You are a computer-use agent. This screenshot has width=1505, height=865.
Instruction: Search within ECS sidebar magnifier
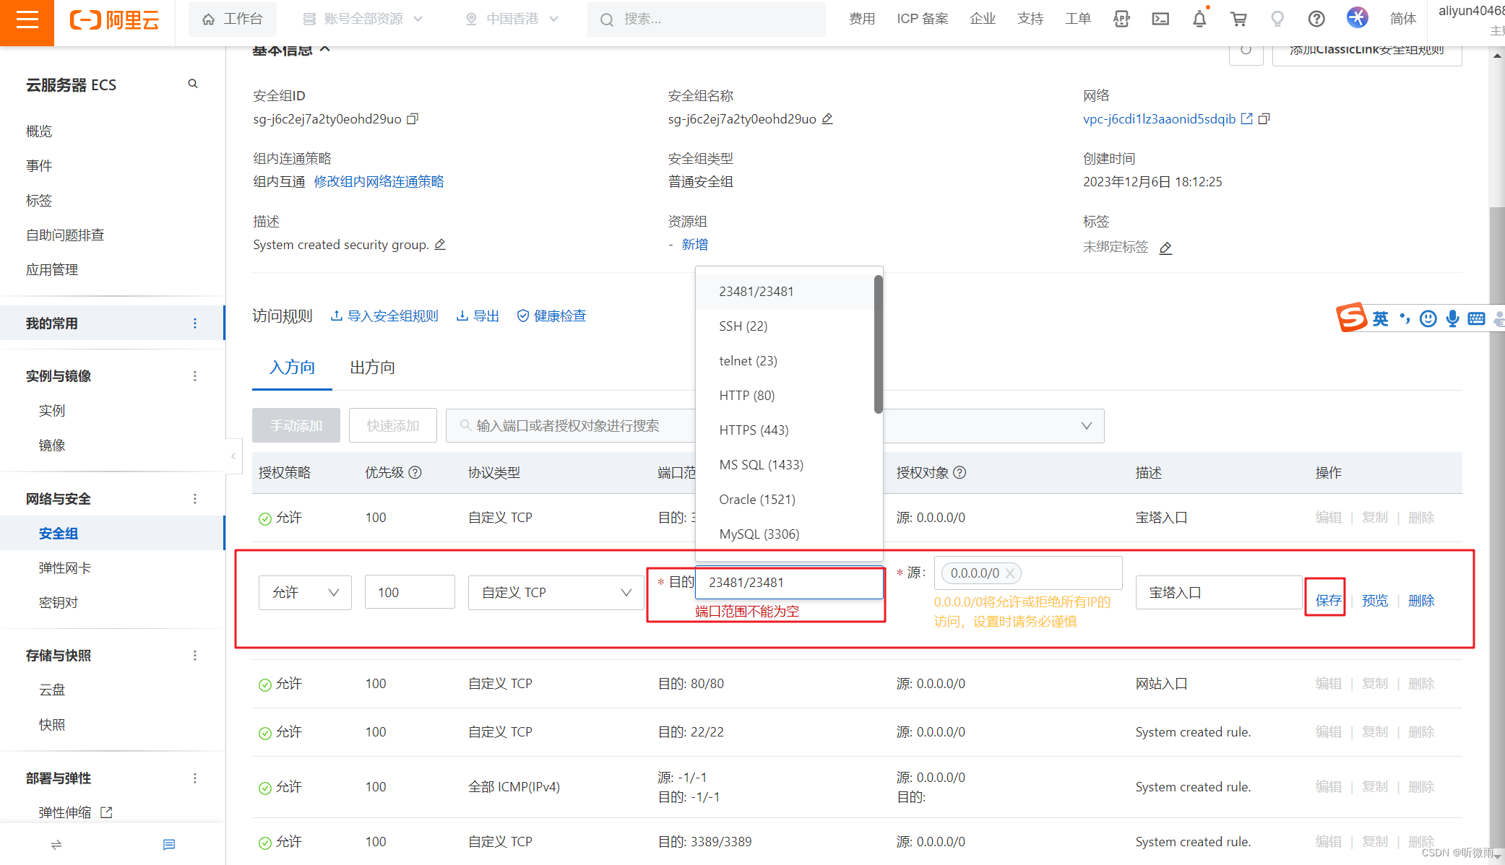pyautogui.click(x=193, y=84)
